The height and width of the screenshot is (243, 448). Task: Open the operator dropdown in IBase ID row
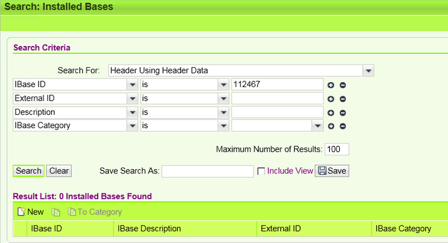[223, 85]
